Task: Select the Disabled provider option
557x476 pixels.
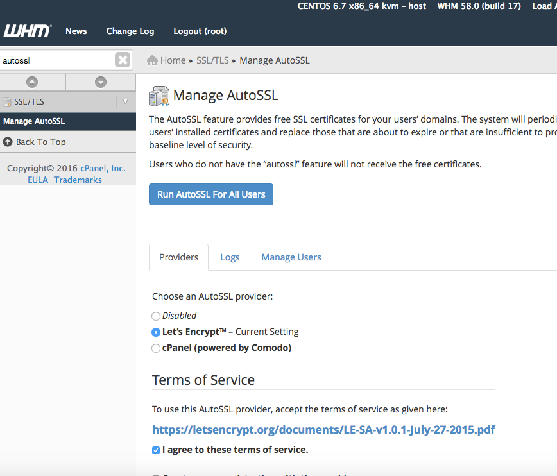Action: pyautogui.click(x=155, y=316)
